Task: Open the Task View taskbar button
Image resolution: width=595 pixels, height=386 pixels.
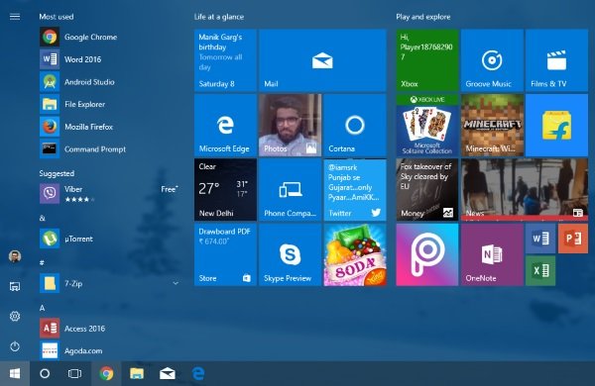Action: pyautogui.click(x=74, y=374)
